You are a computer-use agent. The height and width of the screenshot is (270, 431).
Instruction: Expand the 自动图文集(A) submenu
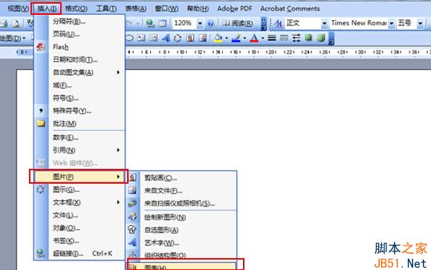80,72
